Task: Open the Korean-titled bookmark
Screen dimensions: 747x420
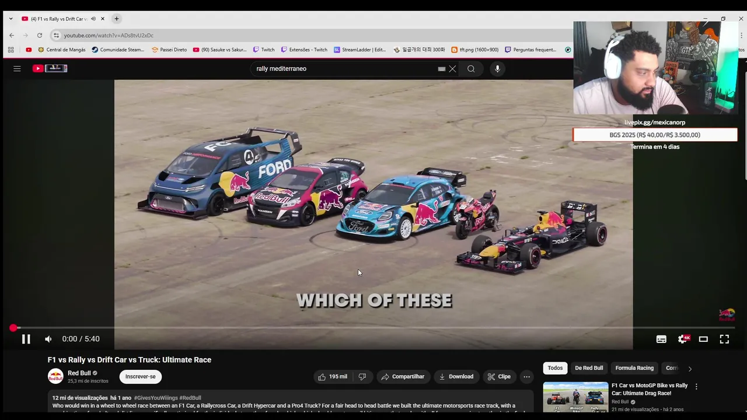Action: pyautogui.click(x=419, y=50)
